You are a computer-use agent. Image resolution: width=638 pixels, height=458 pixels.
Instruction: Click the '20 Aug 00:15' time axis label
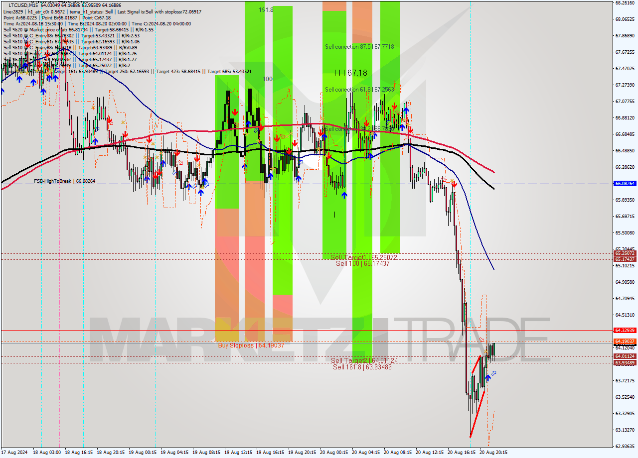click(x=334, y=453)
